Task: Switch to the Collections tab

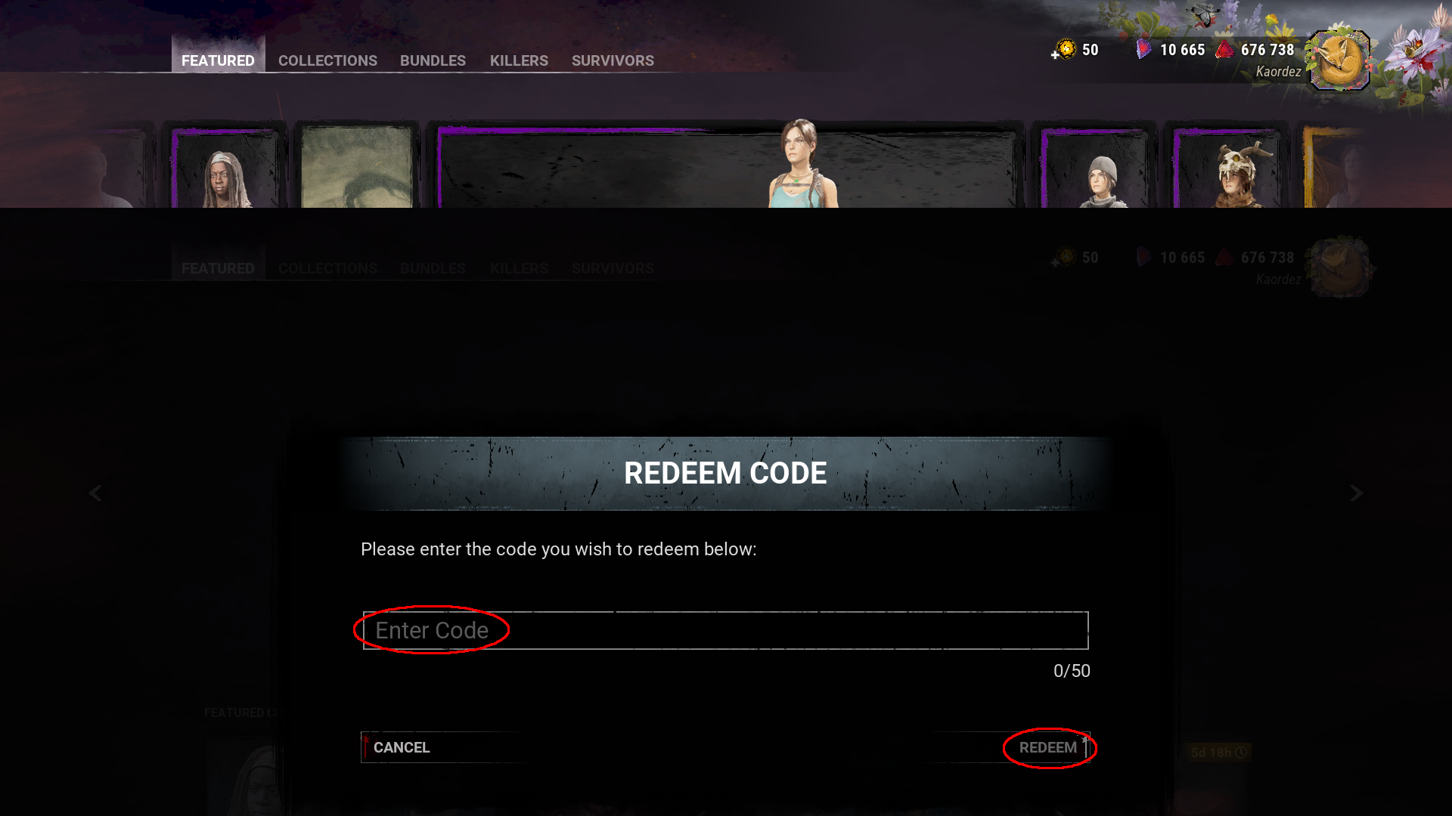Action: point(327,60)
